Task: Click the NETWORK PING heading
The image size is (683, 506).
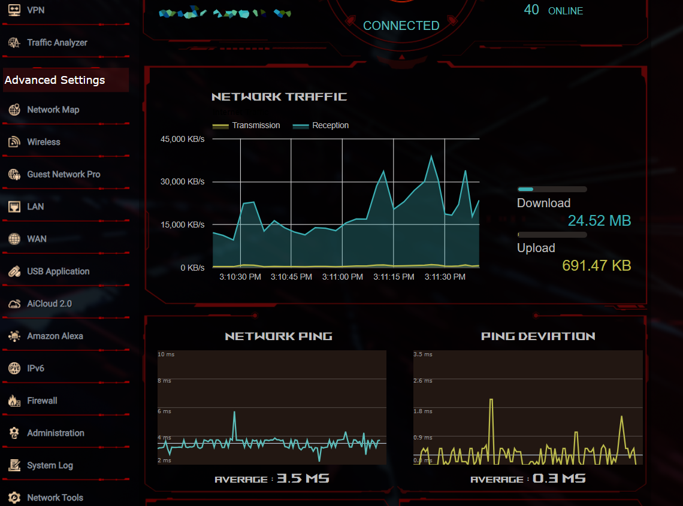Action: tap(279, 336)
